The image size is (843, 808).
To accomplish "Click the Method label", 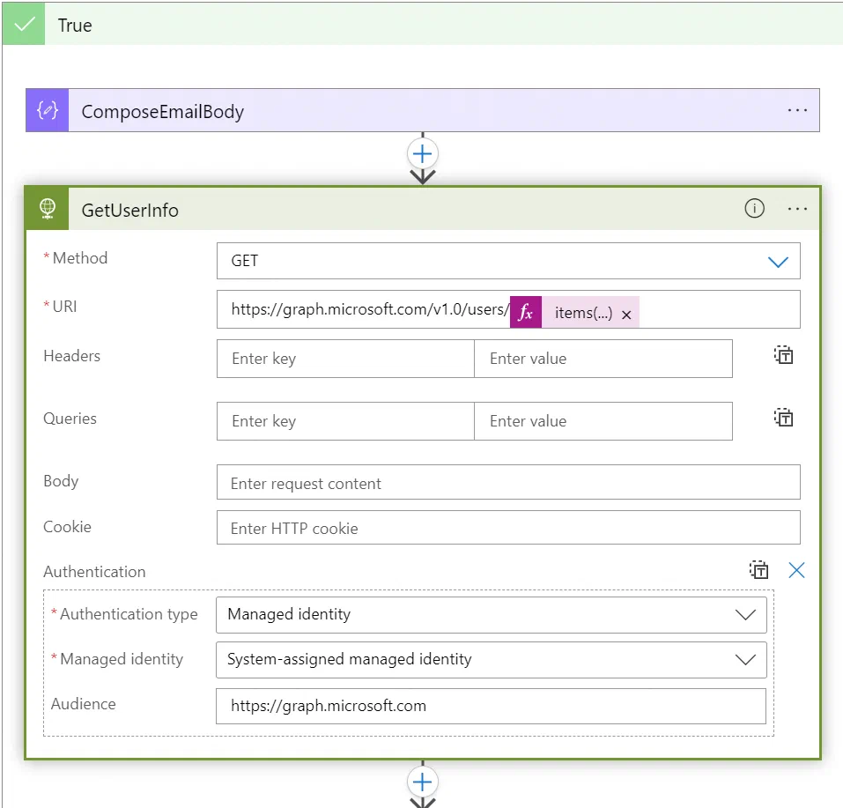I will pos(79,257).
